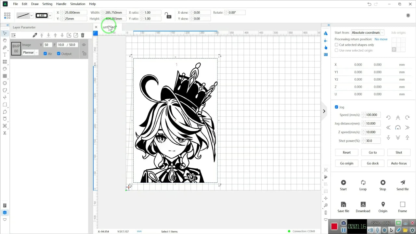This screenshot has width=416, height=234.
Task: Open the Start from coordinate dropdown
Action: pyautogui.click(x=368, y=32)
